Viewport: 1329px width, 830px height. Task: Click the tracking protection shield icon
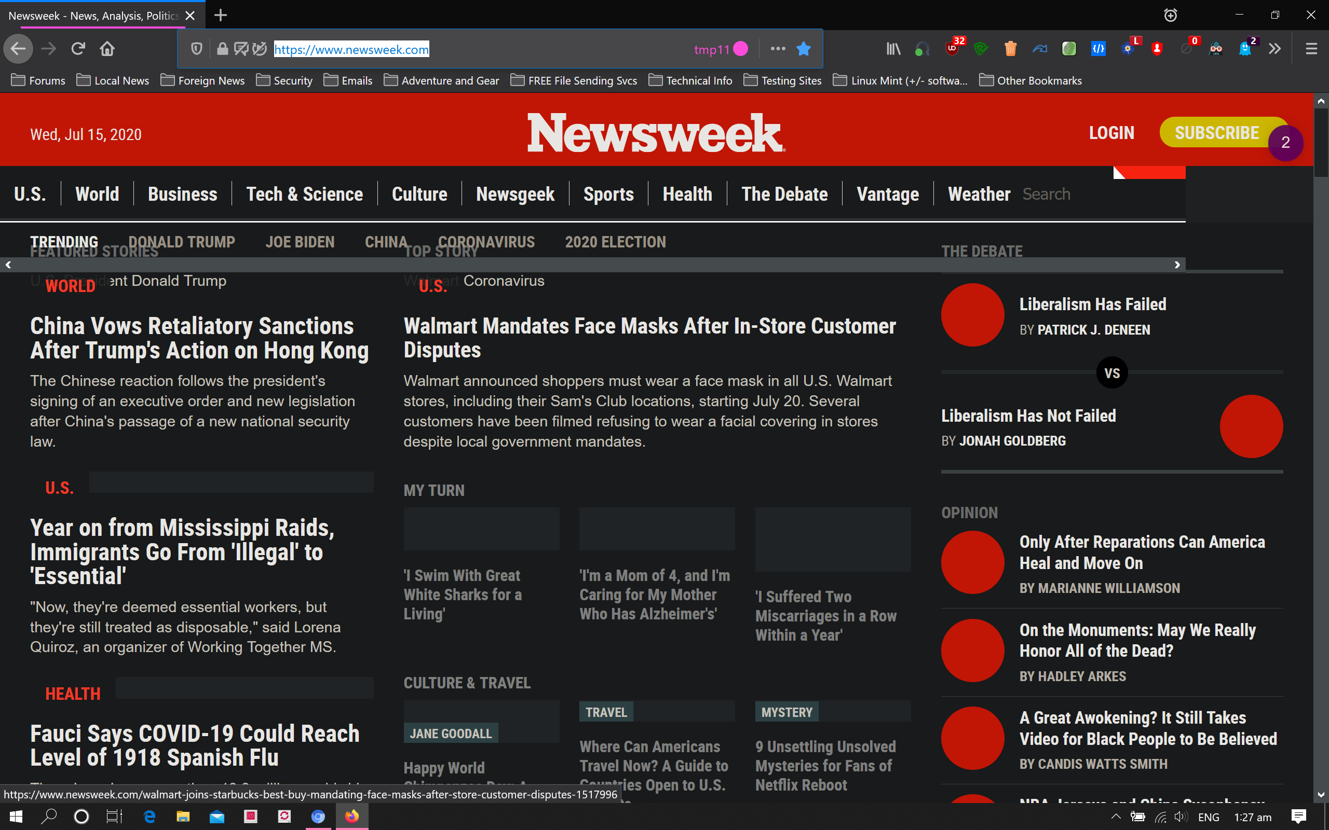(x=197, y=49)
